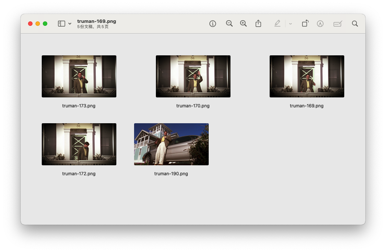The height and width of the screenshot is (252, 386).
Task: Select the truman-172.png thumbnail
Action: point(79,144)
